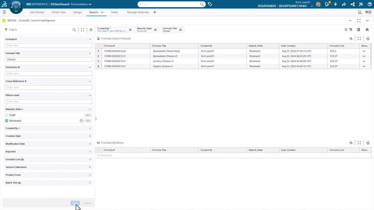This screenshot has height=210, width=374.
Task: Remove the Formula Title filter chip
Action: tap(180, 30)
